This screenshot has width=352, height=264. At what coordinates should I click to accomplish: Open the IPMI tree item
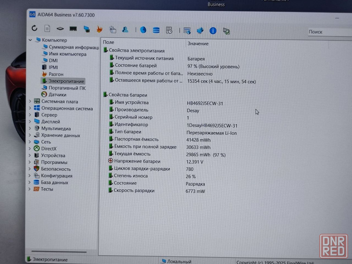(50, 67)
